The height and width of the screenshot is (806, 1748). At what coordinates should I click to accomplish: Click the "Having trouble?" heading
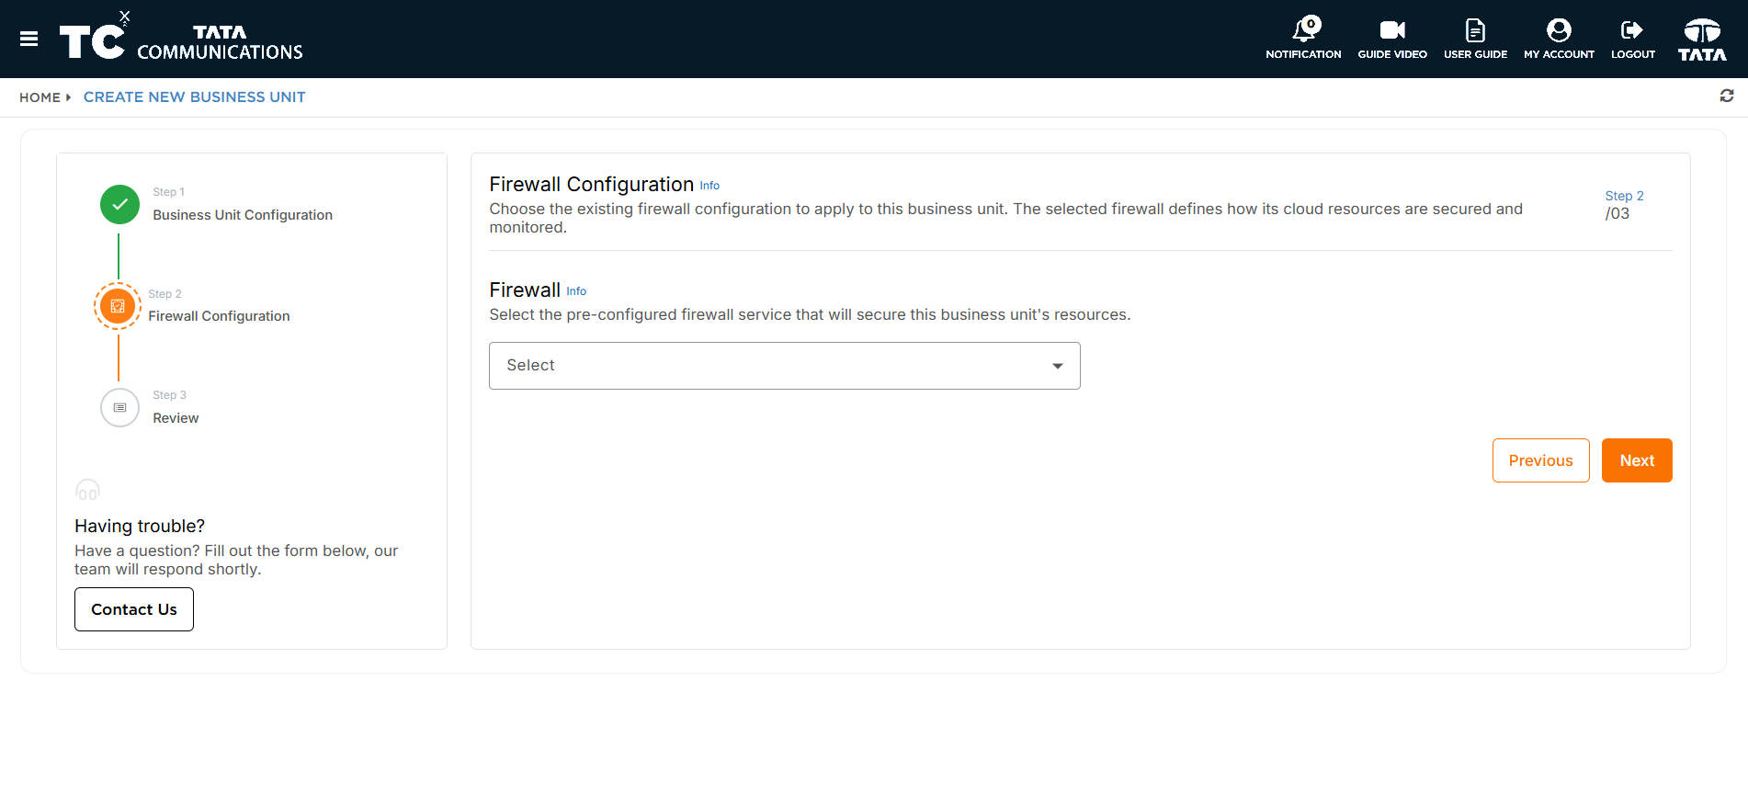[x=140, y=526]
